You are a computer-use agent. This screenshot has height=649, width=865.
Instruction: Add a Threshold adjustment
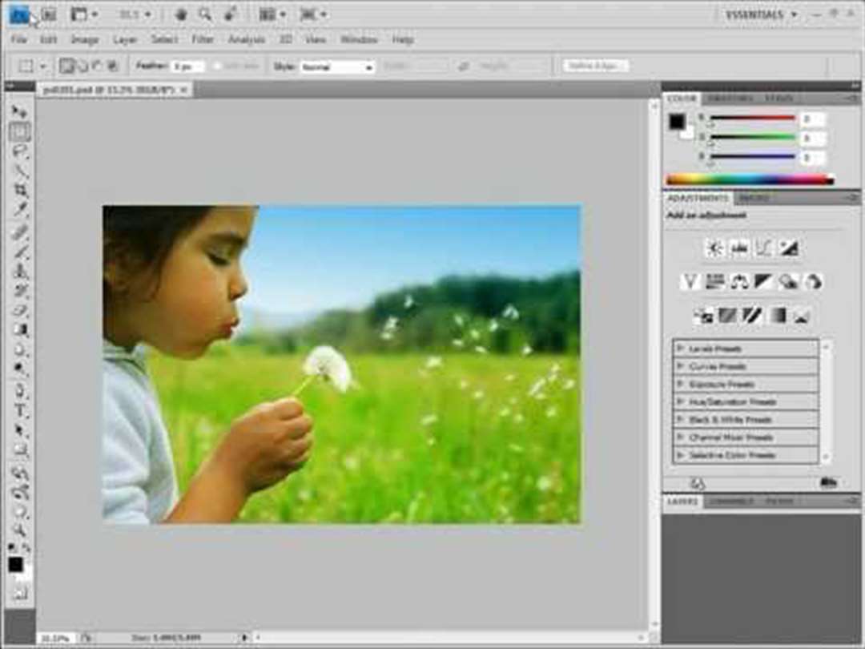(x=752, y=316)
